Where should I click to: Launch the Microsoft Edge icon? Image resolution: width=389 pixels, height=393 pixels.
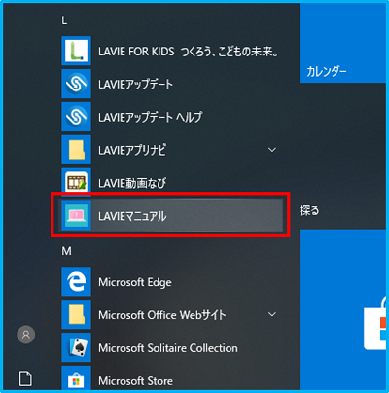pos(76,281)
